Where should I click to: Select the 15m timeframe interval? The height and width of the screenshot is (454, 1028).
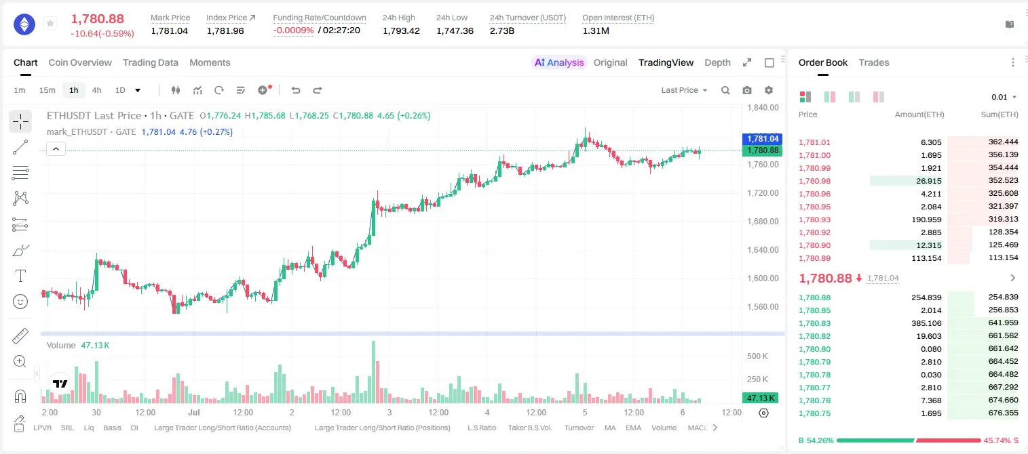tap(47, 90)
